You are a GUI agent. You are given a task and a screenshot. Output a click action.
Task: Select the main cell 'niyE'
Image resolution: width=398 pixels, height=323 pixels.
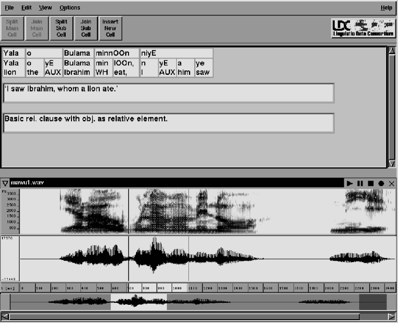click(x=176, y=53)
